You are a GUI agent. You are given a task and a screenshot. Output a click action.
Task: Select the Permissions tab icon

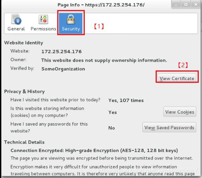click(43, 20)
